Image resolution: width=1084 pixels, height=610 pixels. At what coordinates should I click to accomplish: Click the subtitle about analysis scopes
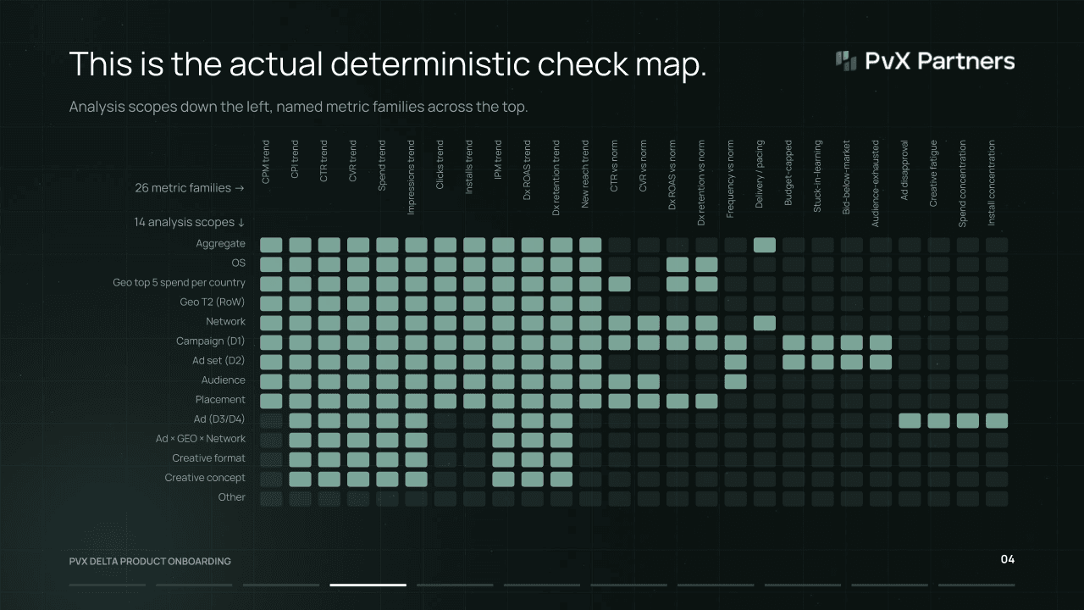point(299,108)
